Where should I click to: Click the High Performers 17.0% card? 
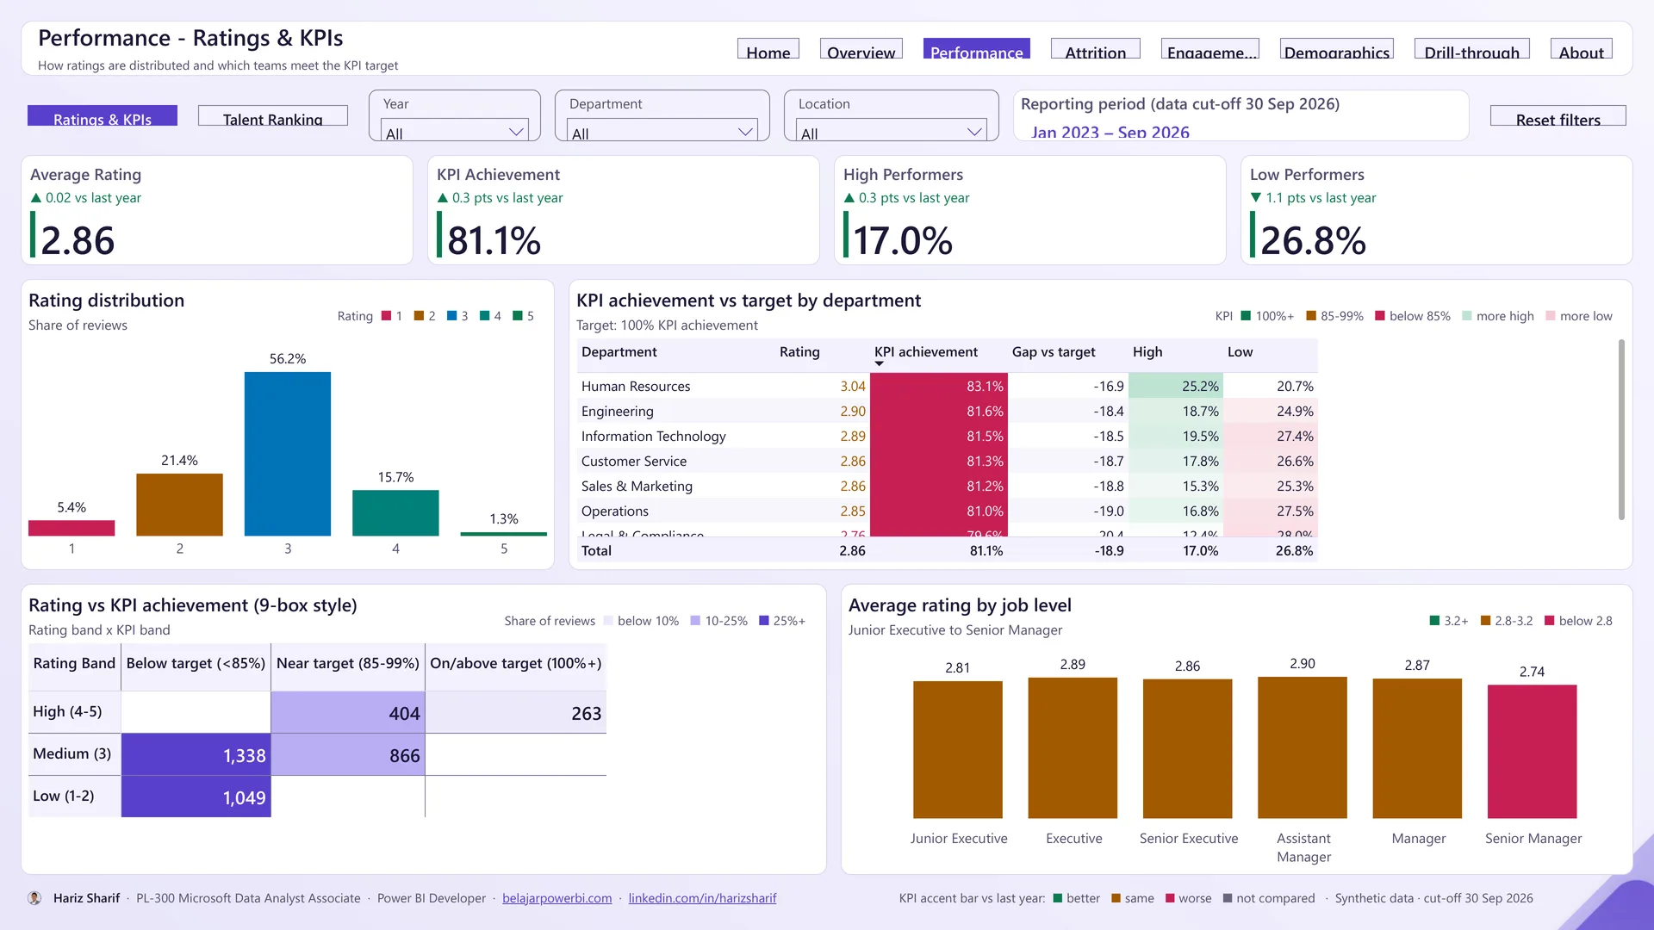1030,210
